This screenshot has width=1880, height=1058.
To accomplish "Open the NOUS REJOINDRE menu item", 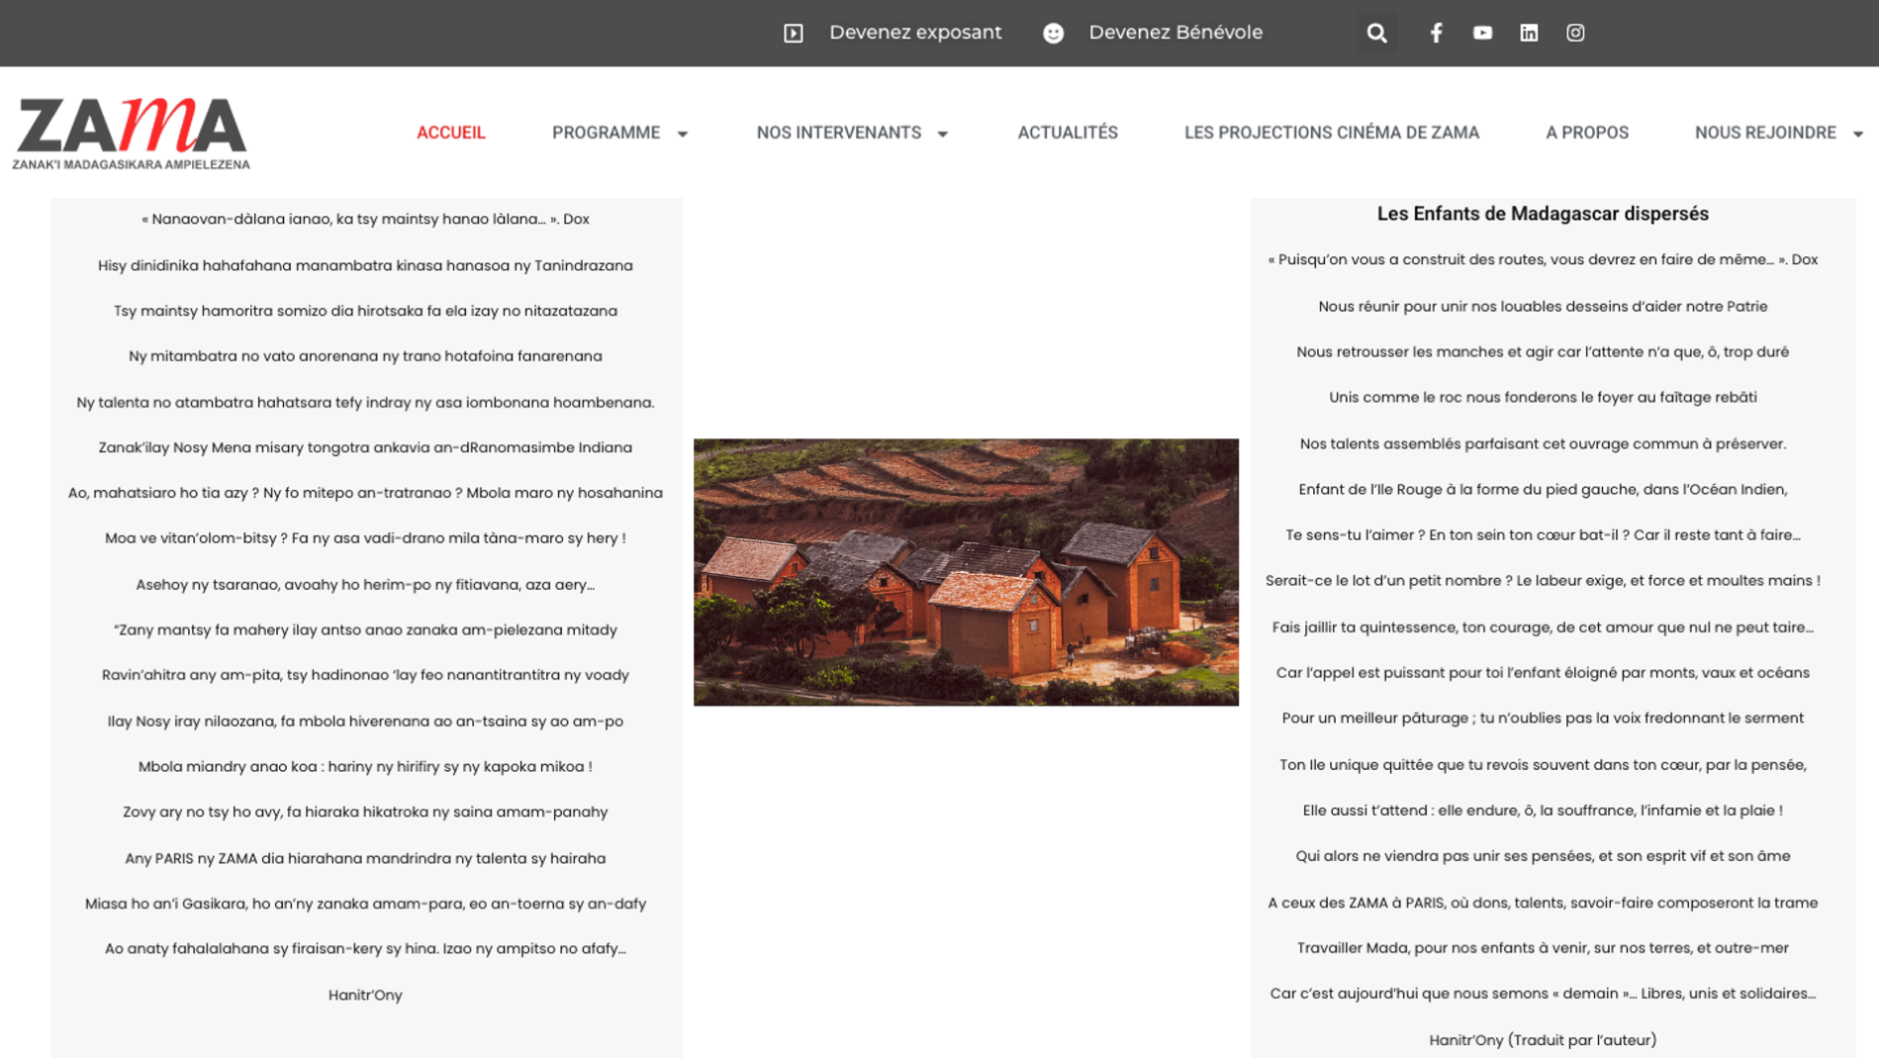I will pyautogui.click(x=1765, y=133).
